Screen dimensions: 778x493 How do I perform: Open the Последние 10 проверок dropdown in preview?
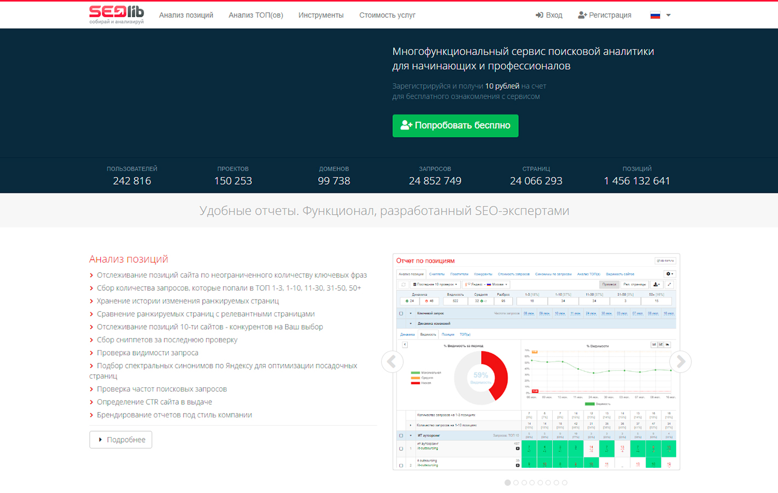(x=435, y=285)
